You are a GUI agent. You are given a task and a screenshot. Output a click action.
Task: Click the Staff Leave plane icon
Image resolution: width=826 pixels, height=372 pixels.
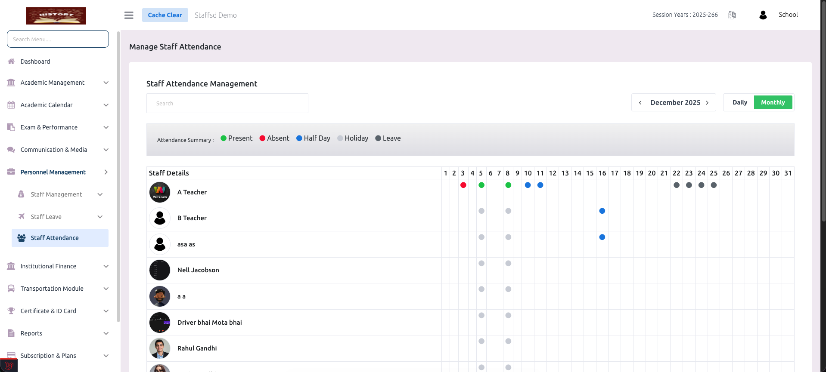pos(22,217)
